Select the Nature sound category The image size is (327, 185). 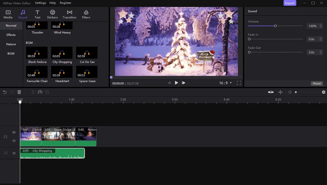coord(11,44)
